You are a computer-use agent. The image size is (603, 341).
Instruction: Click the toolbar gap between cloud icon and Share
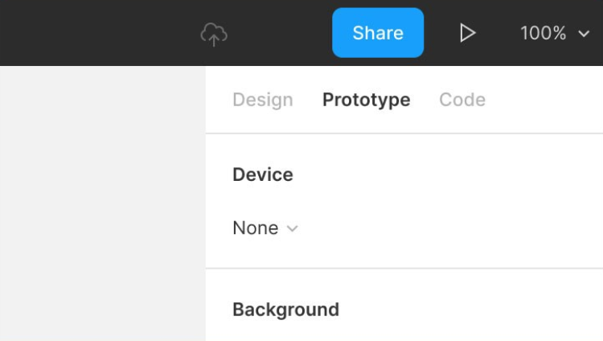tap(280, 33)
